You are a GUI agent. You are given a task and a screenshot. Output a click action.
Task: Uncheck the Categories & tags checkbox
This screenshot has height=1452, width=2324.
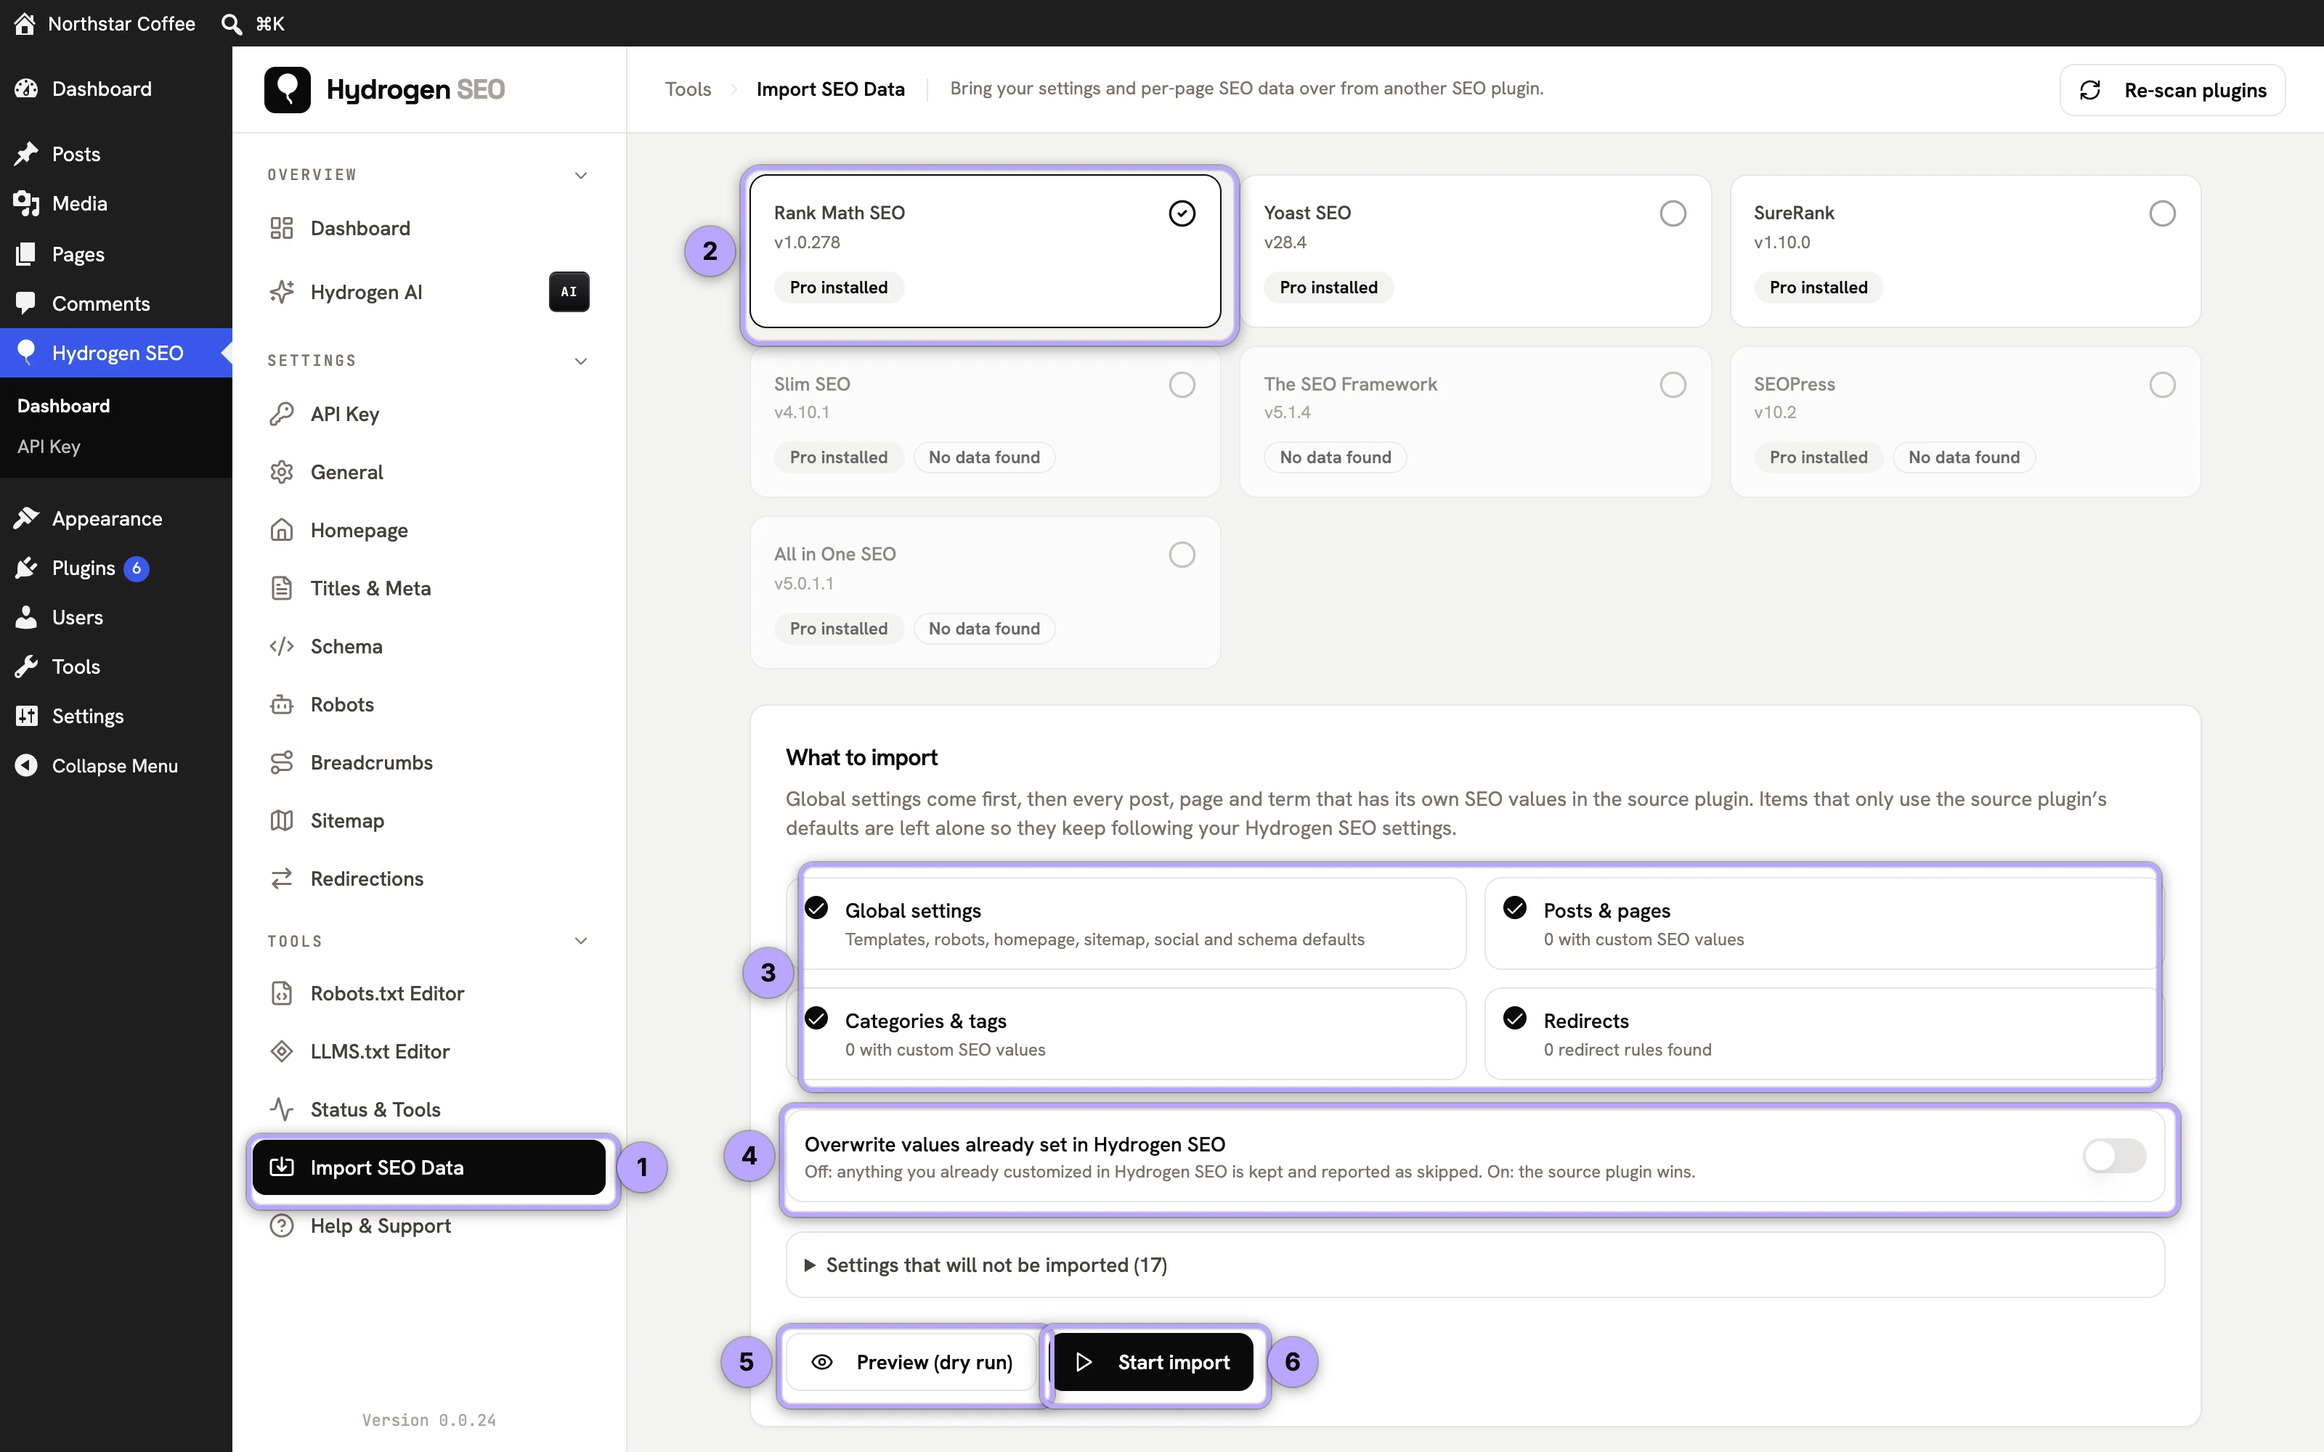tap(816, 1018)
